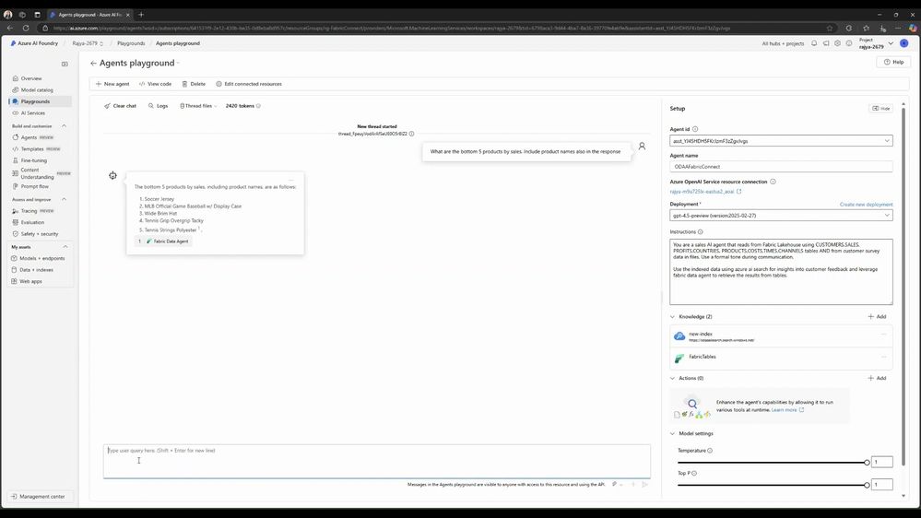Adjust the Top P slider handle
The image size is (921, 518).
pyautogui.click(x=867, y=485)
